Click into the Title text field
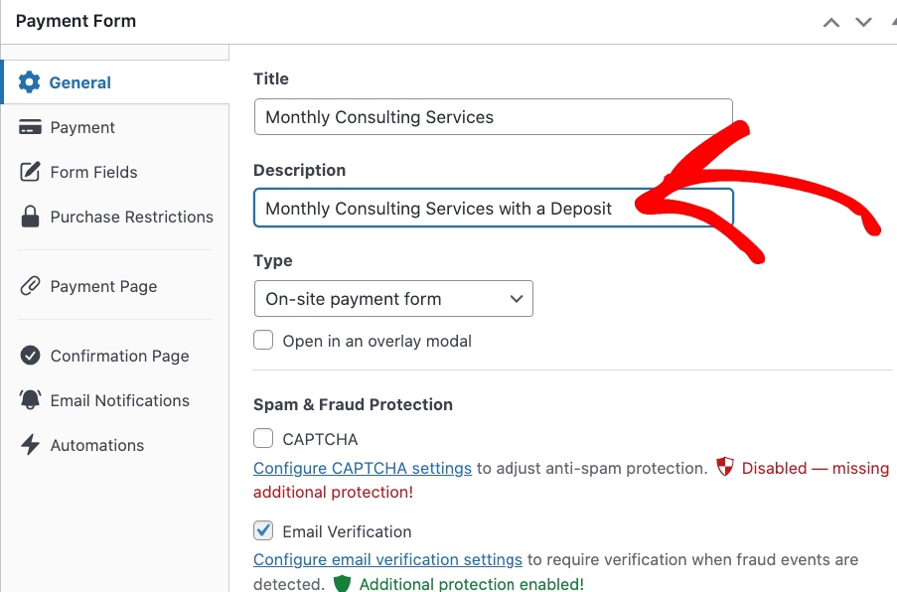 click(493, 117)
